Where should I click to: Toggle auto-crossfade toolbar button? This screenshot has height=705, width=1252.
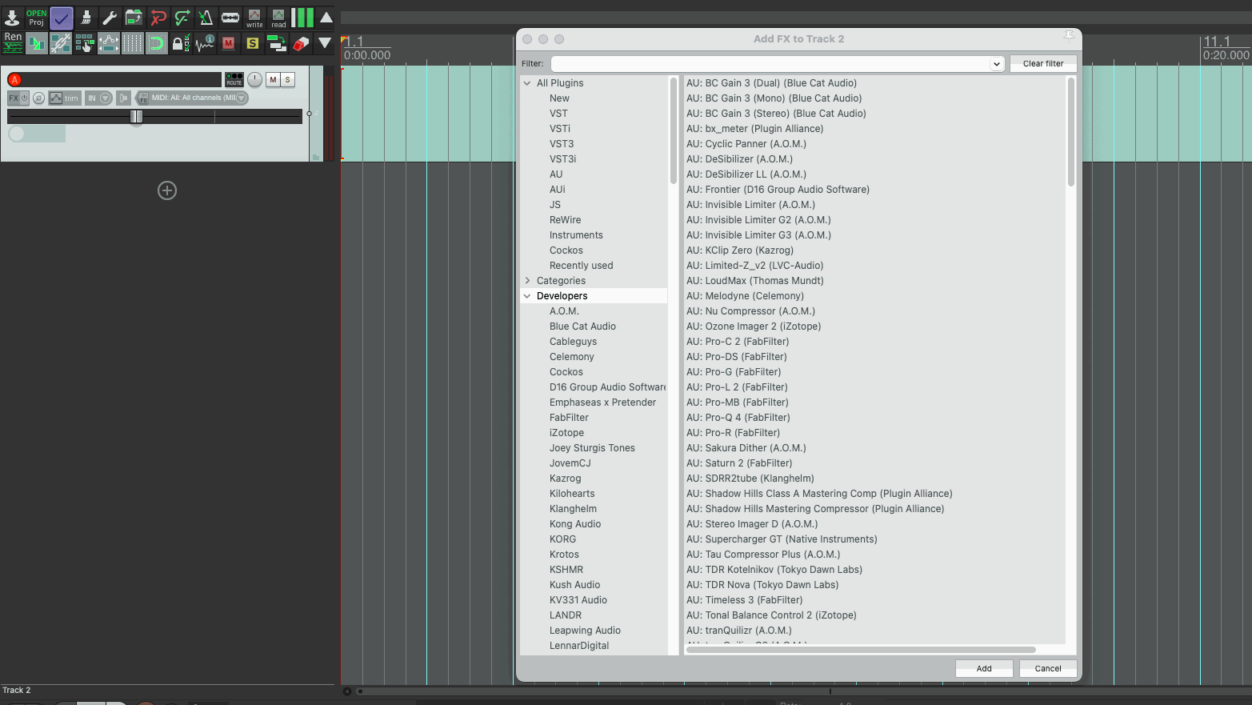pyautogui.click(x=37, y=42)
